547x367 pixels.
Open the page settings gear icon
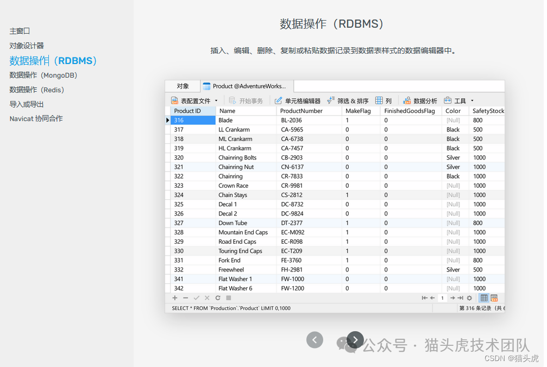tap(469, 298)
